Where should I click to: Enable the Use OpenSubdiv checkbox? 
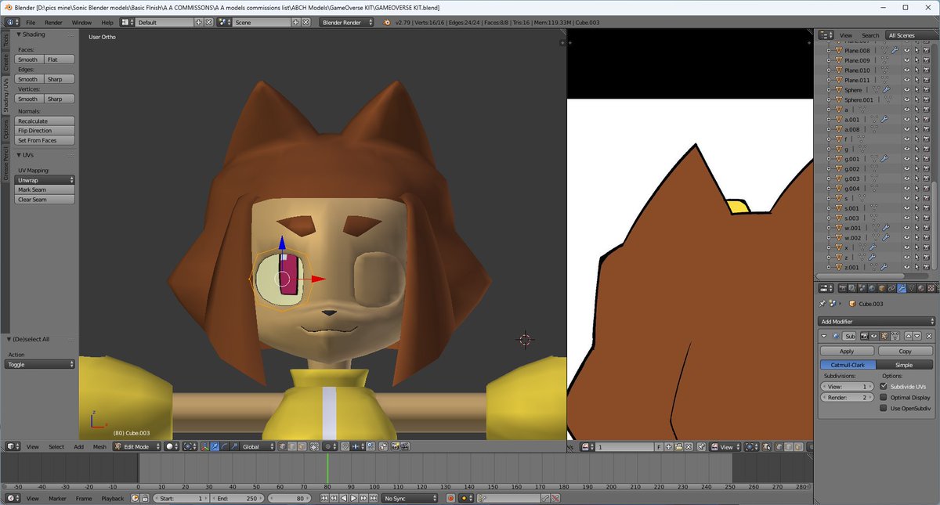(884, 408)
